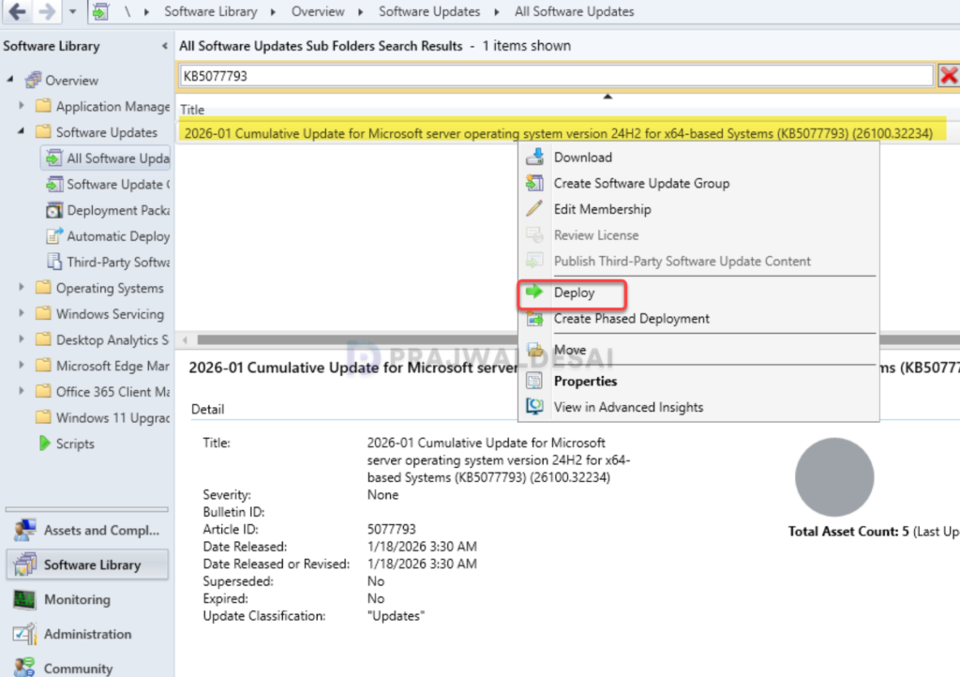Go back with the left arrow
The width and height of the screenshot is (960, 677).
[17, 11]
